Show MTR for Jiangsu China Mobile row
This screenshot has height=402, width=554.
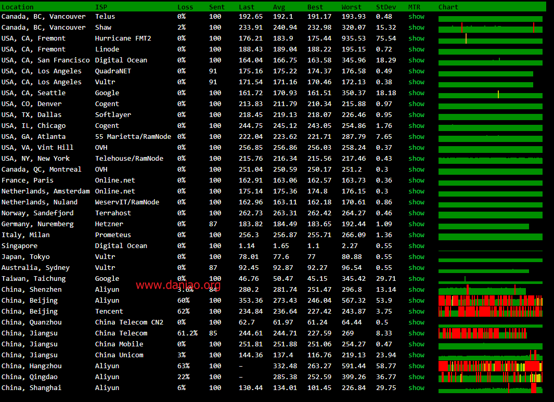click(x=416, y=344)
